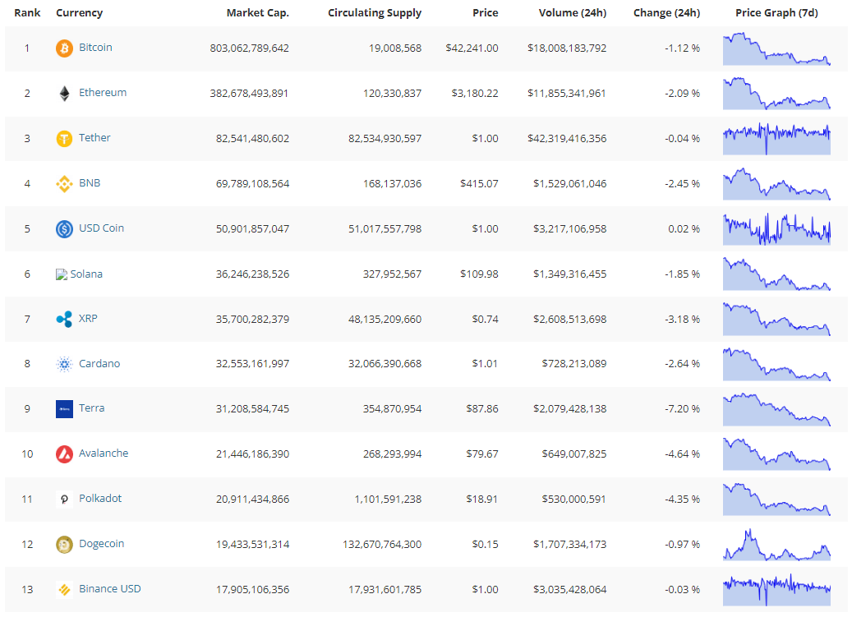Open the Avalanche currency link
The height and width of the screenshot is (617, 852).
104,453
